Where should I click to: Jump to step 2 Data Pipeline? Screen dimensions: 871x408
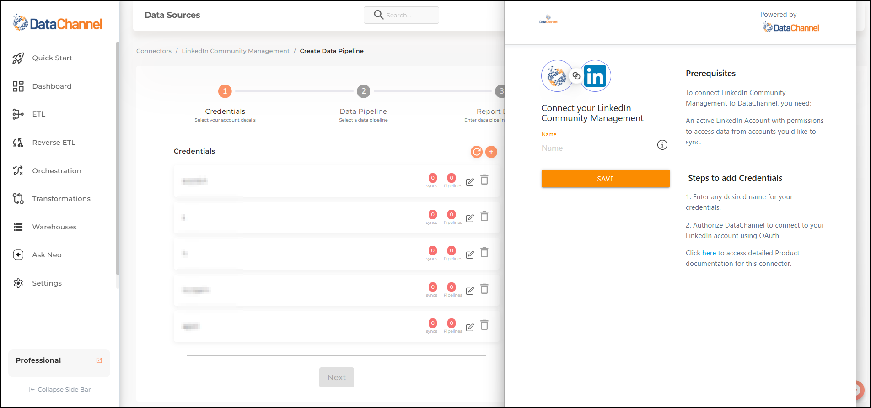364,91
